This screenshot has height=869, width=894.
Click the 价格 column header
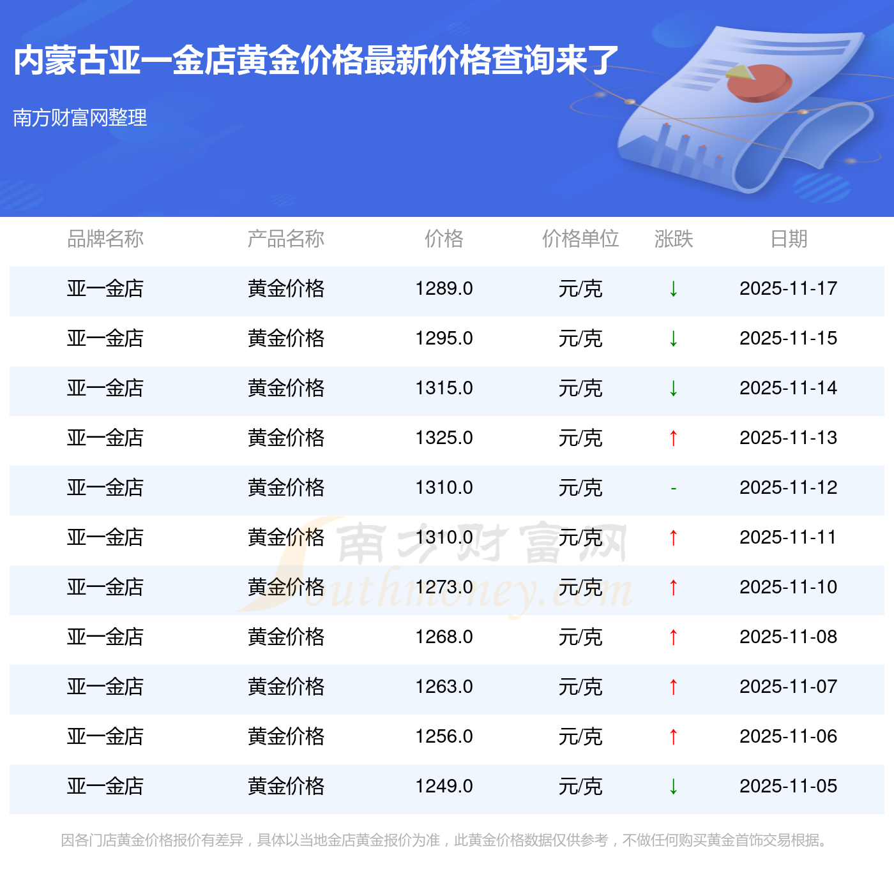[x=444, y=239]
